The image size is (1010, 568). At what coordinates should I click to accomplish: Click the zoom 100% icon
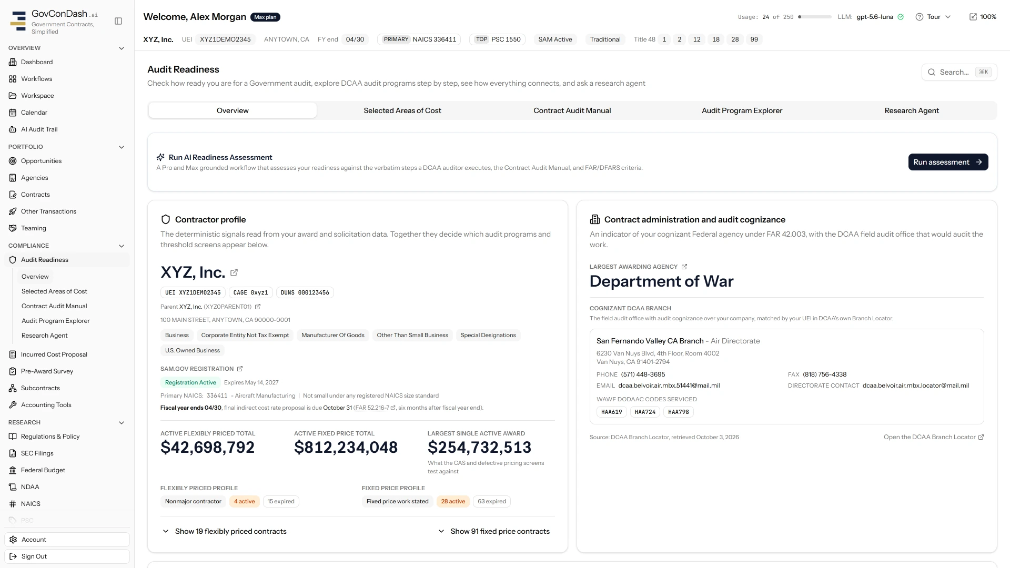click(973, 17)
